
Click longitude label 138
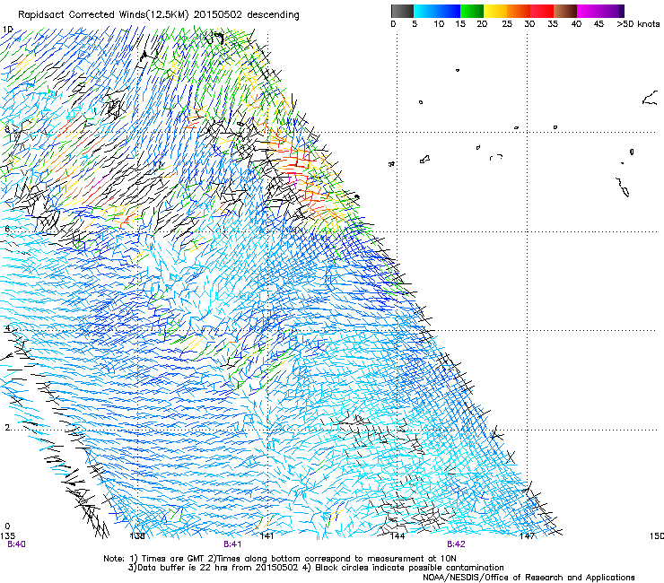click(x=137, y=536)
